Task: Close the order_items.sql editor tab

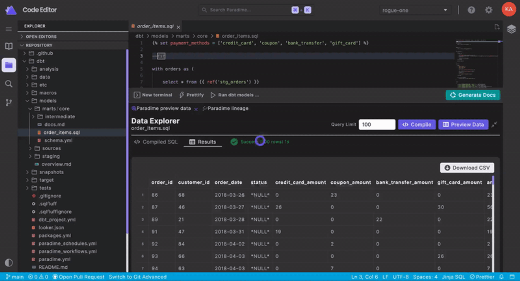Action: click(x=178, y=27)
